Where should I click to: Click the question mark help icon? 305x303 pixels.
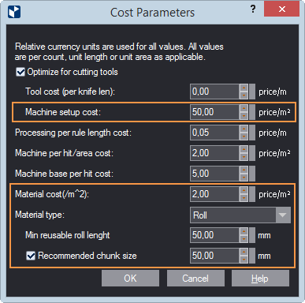tap(253, 9)
